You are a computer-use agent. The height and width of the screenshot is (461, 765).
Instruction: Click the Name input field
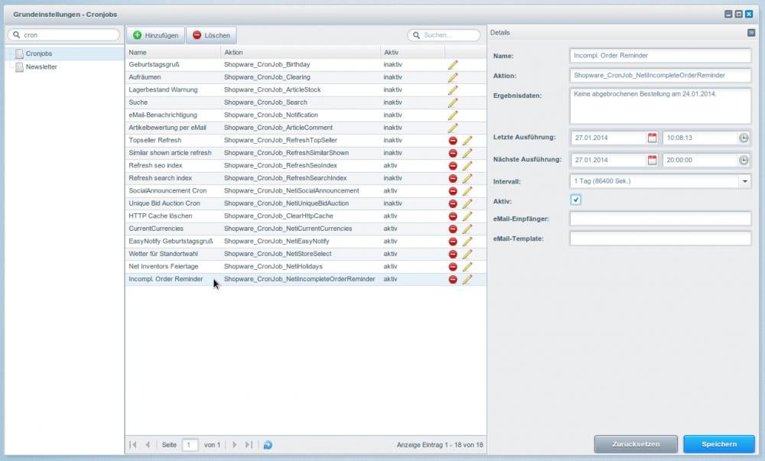click(660, 56)
